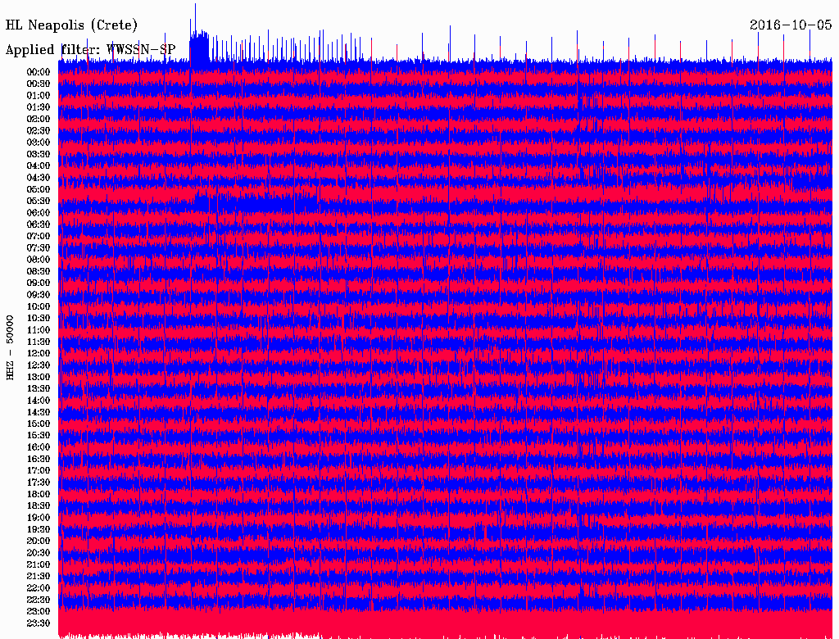This screenshot has width=839, height=639.
Task: Pick the 03:00 trace row label
Action: point(39,143)
